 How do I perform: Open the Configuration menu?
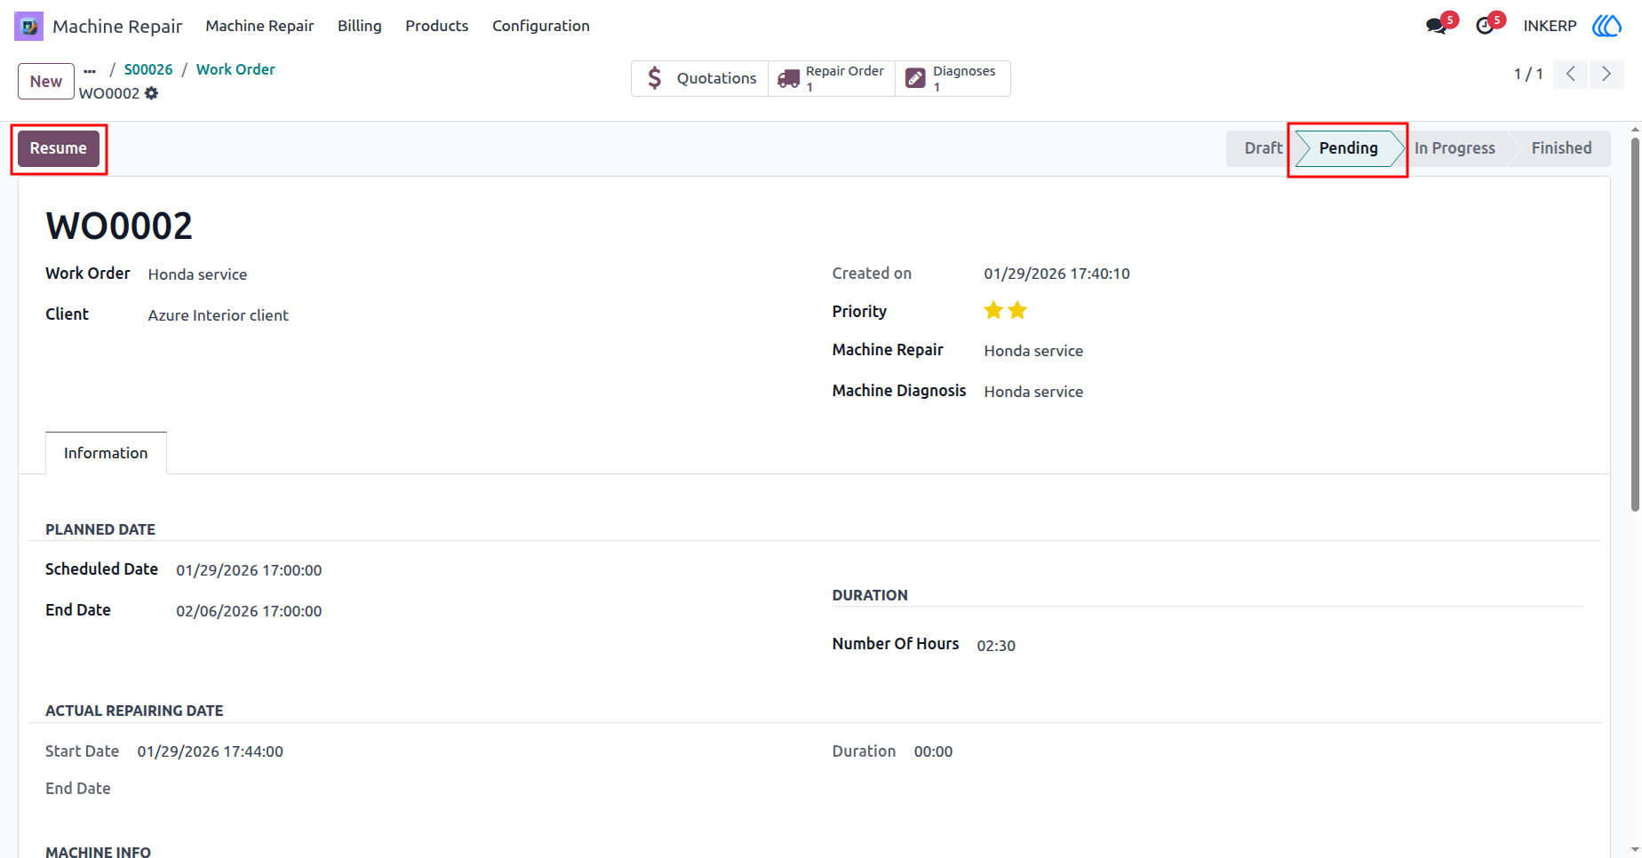(541, 26)
